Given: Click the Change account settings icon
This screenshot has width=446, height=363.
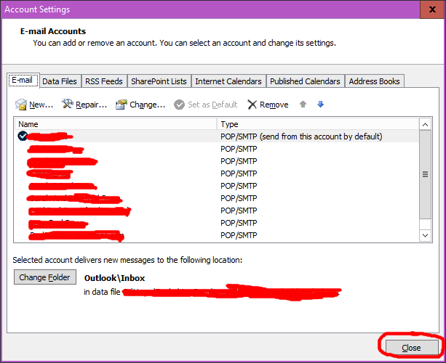Looking at the screenshot, I should coord(122,105).
